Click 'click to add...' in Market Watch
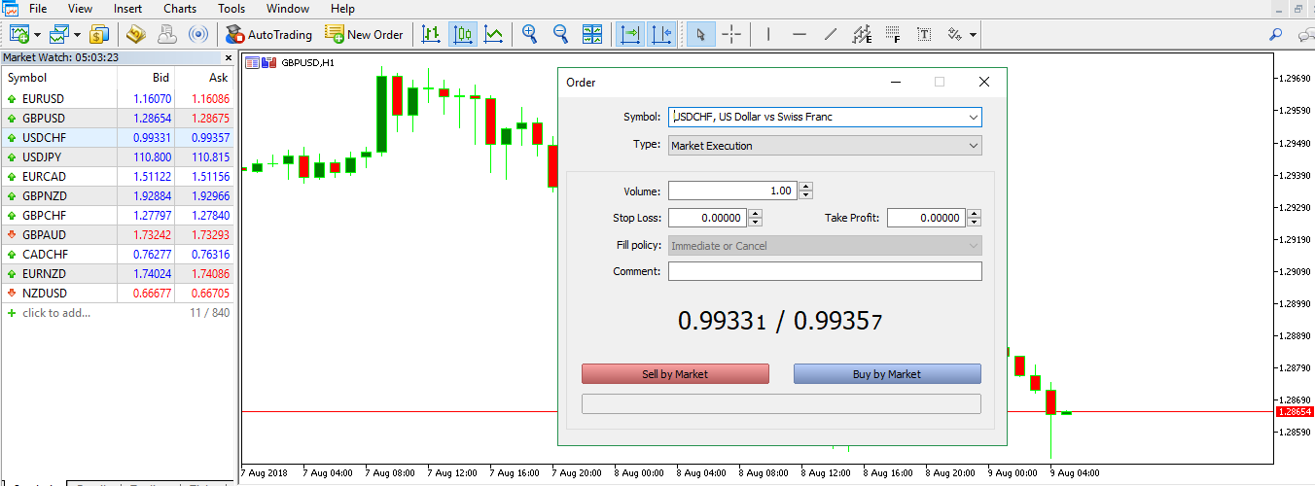This screenshot has height=486, width=1315. pos(56,313)
